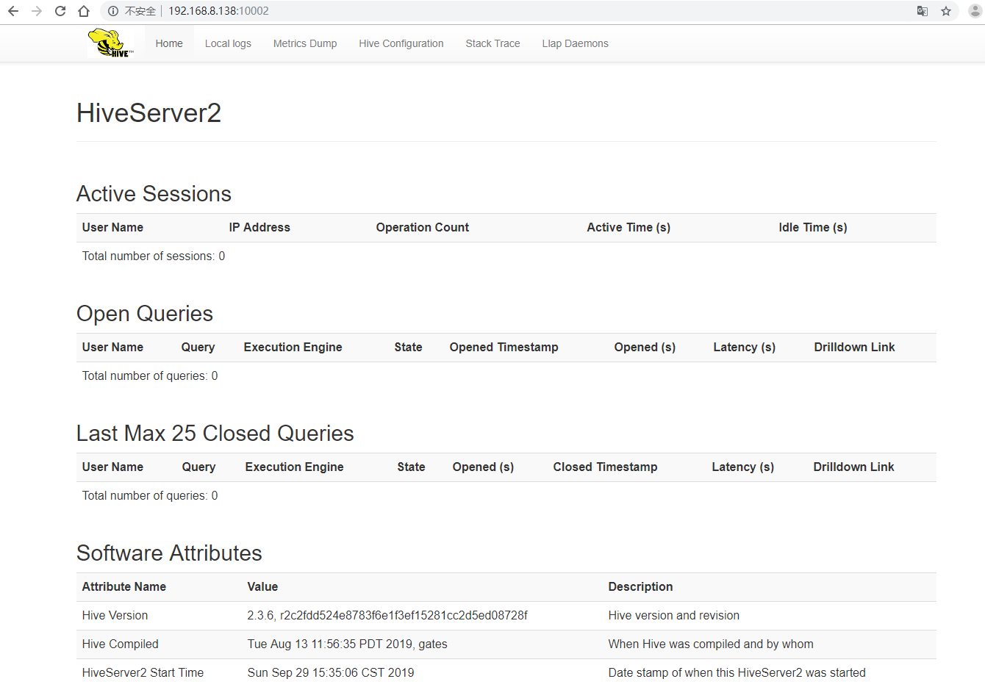This screenshot has height=690, width=985.
Task: Click the 2.3.6 revision hash value
Action: coord(387,616)
